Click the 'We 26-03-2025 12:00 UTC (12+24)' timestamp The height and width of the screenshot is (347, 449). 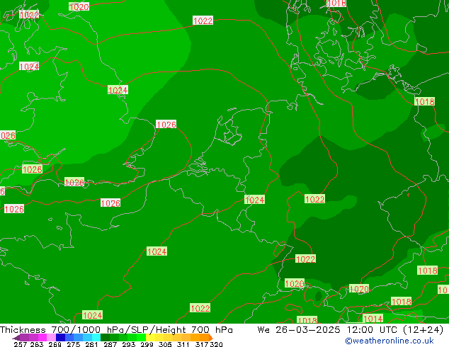coord(351,330)
